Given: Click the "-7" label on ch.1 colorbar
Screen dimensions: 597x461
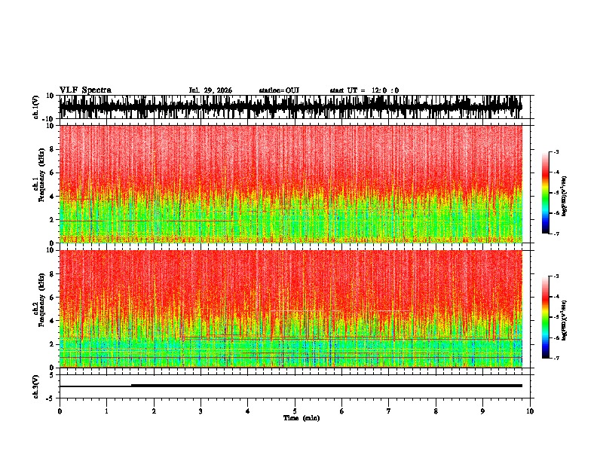Looking at the screenshot, I should pyautogui.click(x=556, y=234).
